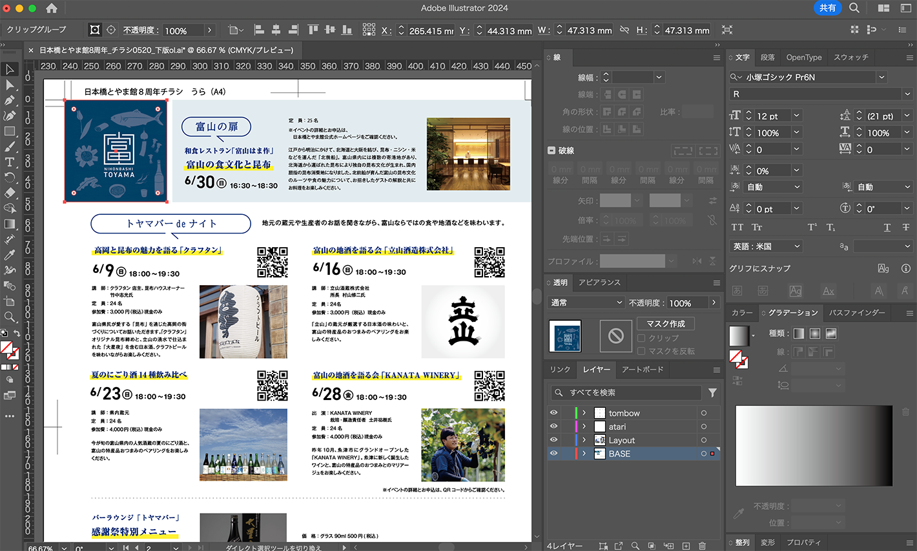
Task: Hide the tombow layer
Action: 553,413
